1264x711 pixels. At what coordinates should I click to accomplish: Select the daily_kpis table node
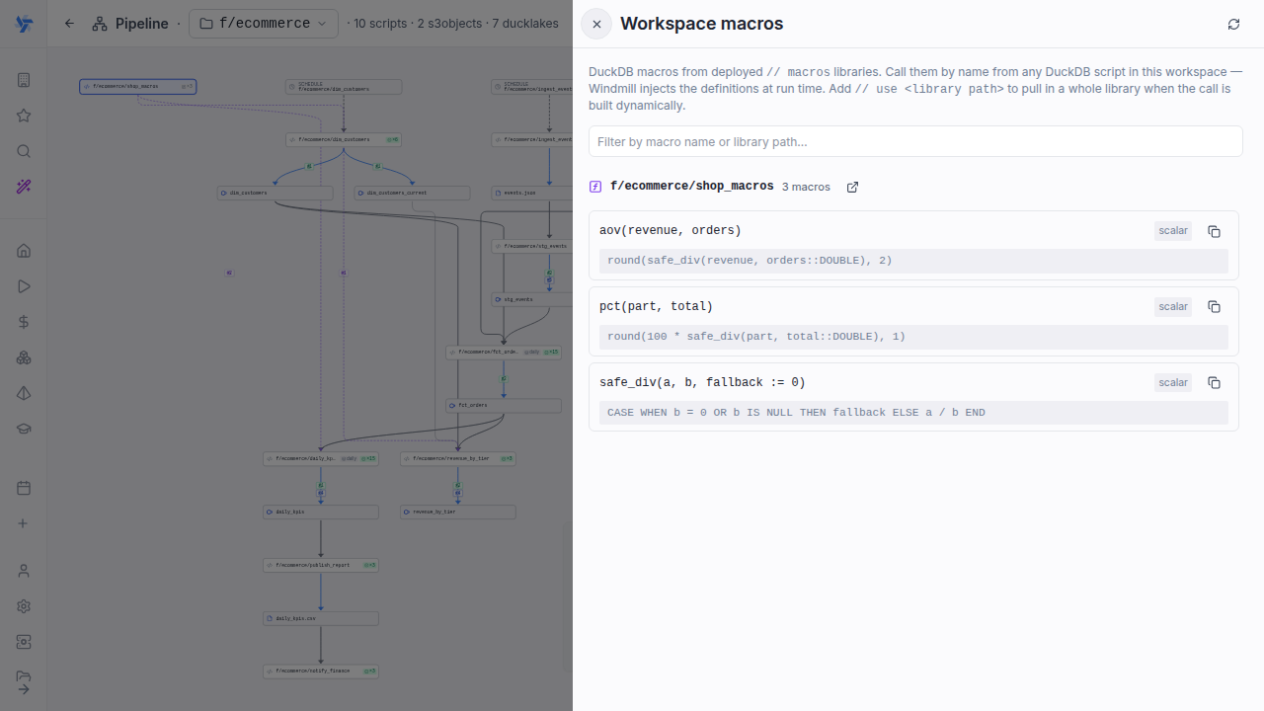point(321,512)
